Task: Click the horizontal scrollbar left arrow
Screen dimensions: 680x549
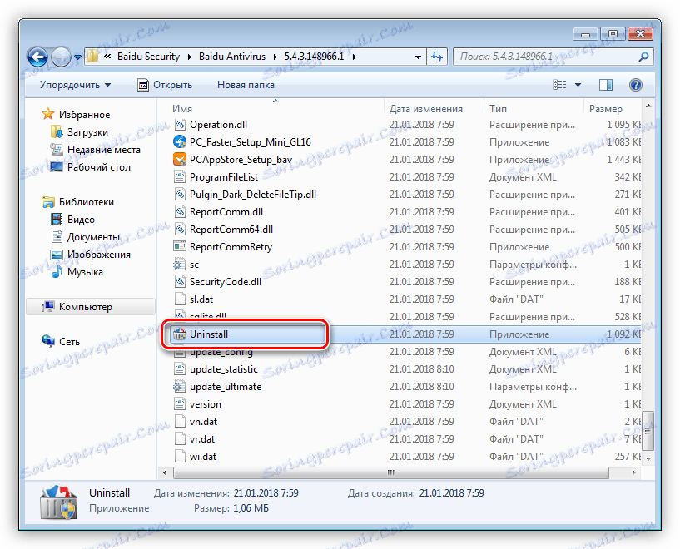Action: (x=165, y=472)
